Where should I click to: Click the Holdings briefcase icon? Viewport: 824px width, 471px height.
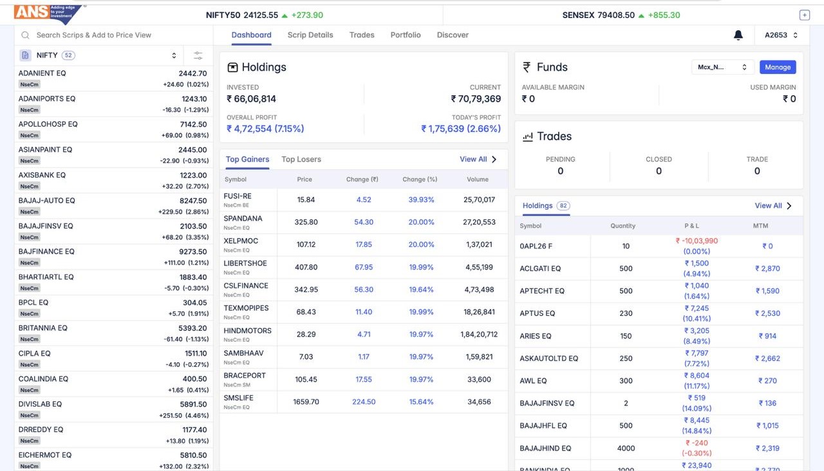232,67
